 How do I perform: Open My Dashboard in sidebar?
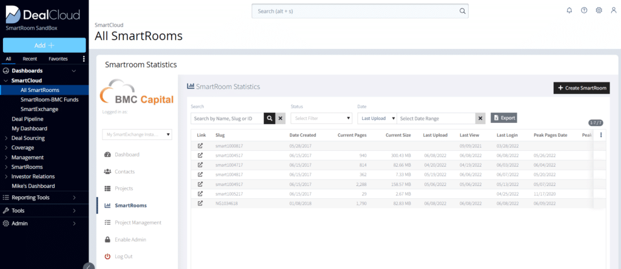pos(29,128)
